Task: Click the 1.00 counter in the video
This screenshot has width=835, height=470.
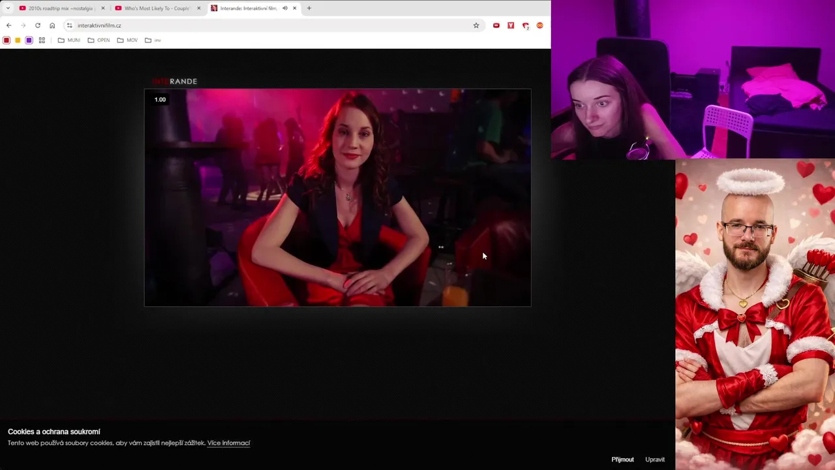Action: click(160, 100)
